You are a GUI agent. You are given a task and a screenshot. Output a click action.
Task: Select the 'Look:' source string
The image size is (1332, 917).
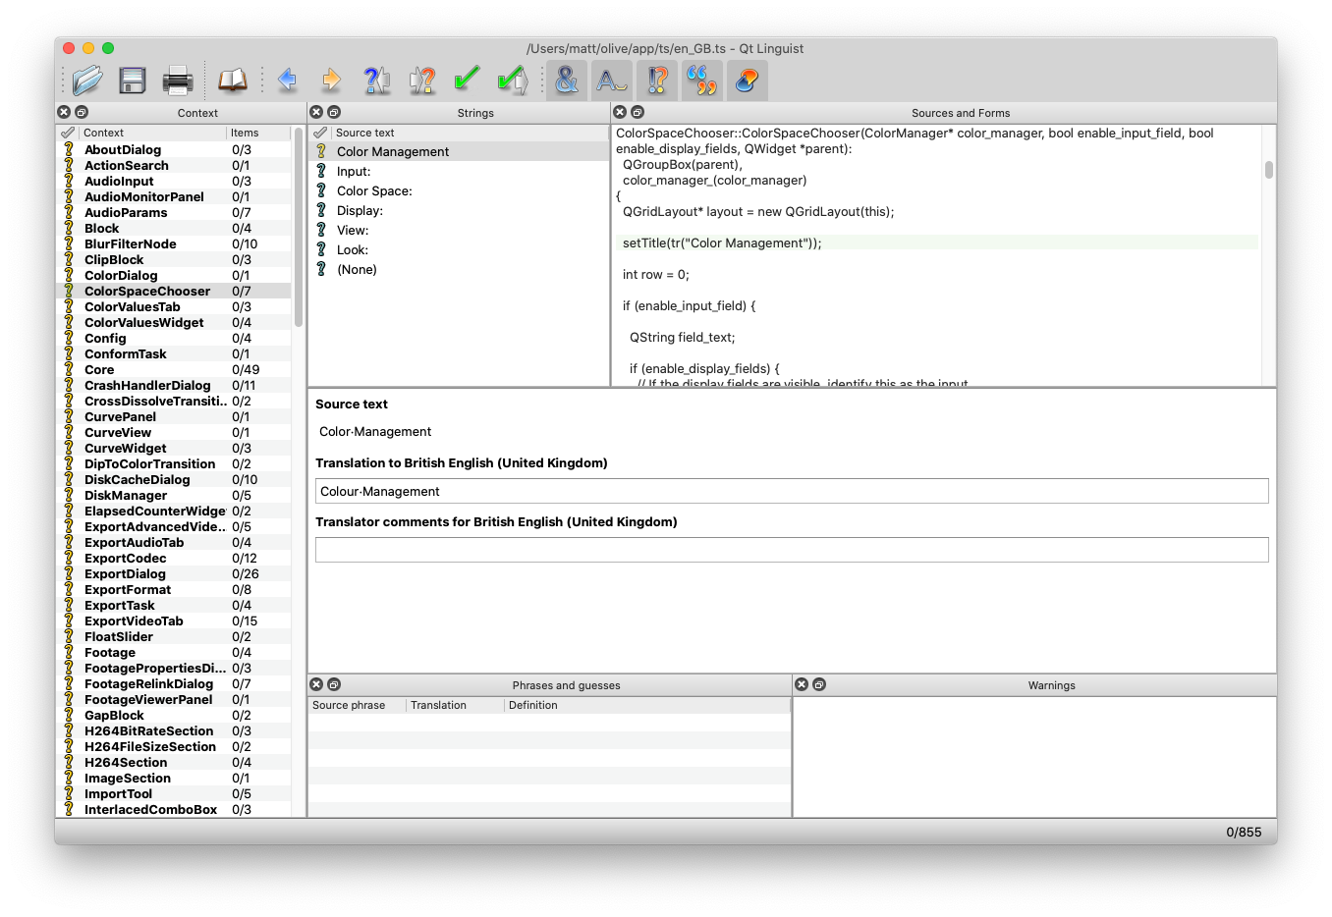click(459, 249)
